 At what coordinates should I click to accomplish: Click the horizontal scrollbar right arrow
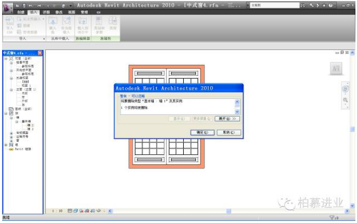347,211
